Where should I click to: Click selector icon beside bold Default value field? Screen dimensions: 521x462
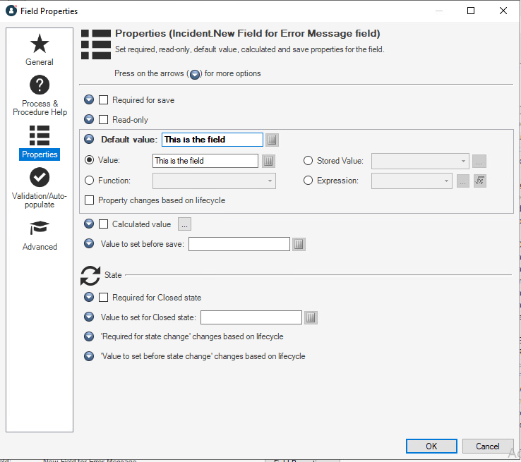[272, 140]
